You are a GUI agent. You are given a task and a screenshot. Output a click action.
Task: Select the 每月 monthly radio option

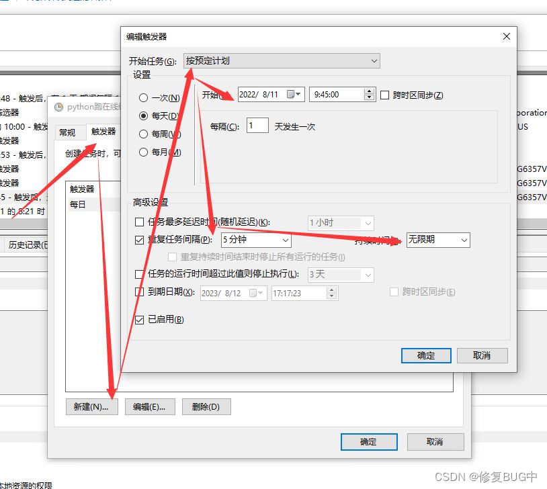pos(143,152)
